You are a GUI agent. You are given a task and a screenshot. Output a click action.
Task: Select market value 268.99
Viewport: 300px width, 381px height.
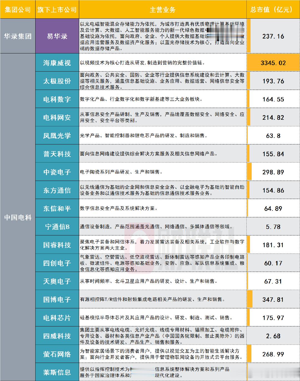[x=273, y=354]
